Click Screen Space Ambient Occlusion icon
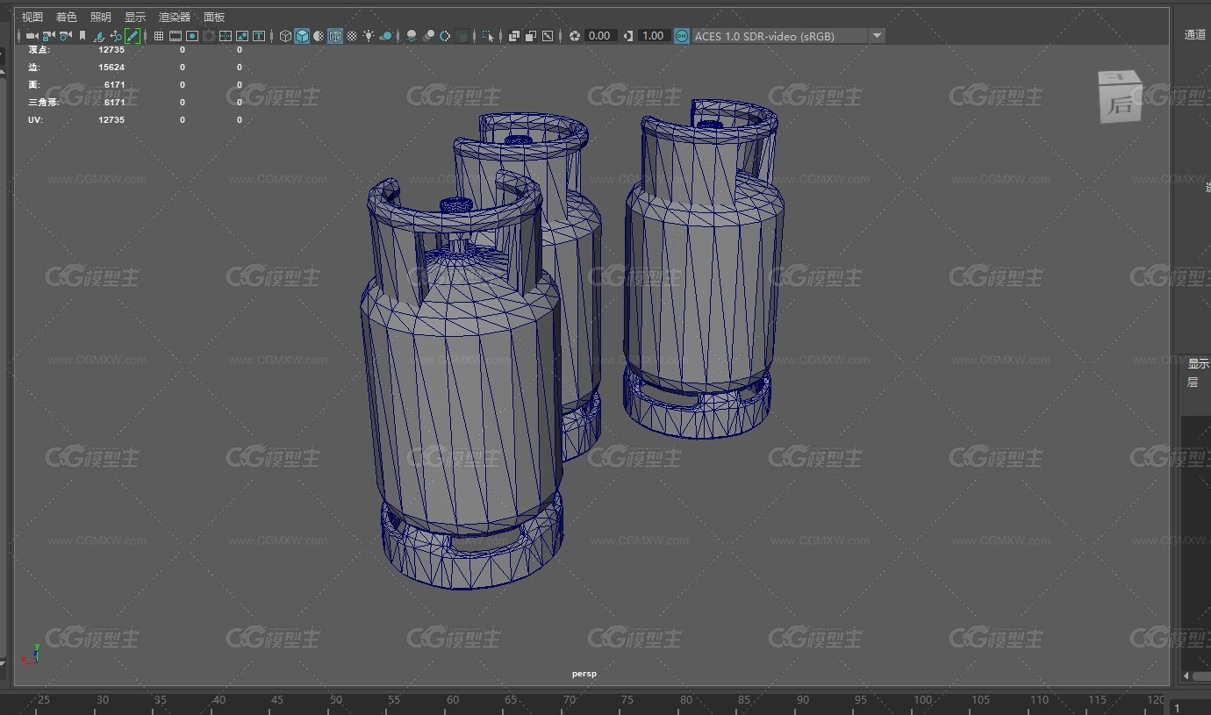 (x=411, y=36)
